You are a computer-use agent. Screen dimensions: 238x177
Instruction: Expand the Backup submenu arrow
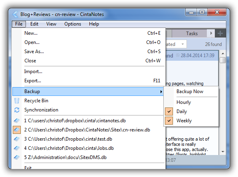161,91
